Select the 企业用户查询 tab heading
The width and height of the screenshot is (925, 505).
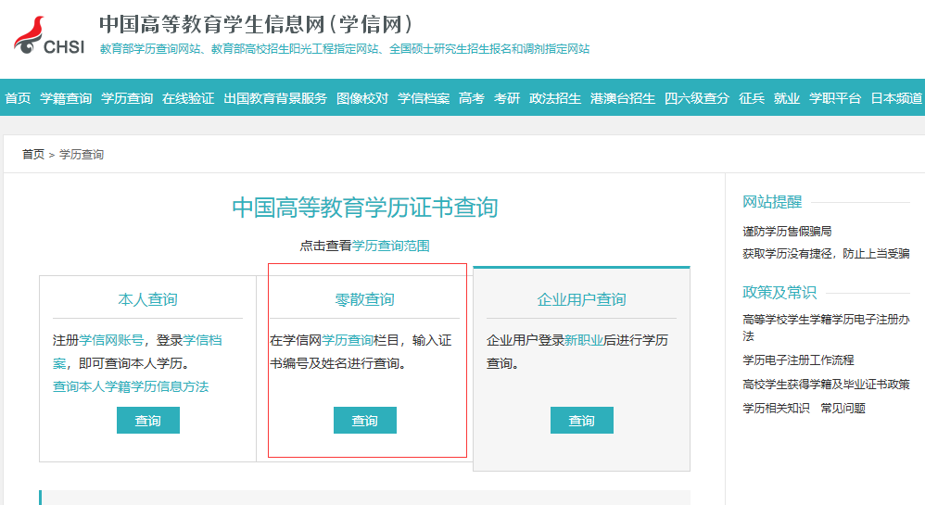tap(581, 299)
